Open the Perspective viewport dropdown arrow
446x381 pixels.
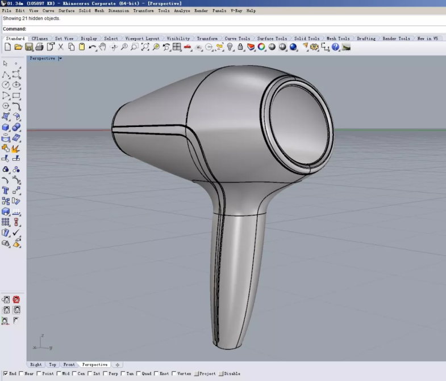tap(60, 58)
